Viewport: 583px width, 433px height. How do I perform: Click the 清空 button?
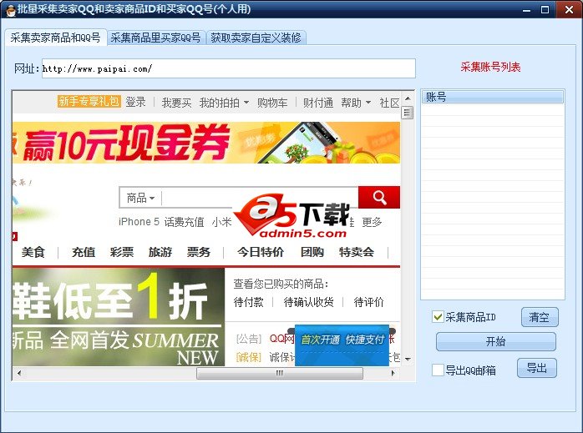[x=539, y=317]
